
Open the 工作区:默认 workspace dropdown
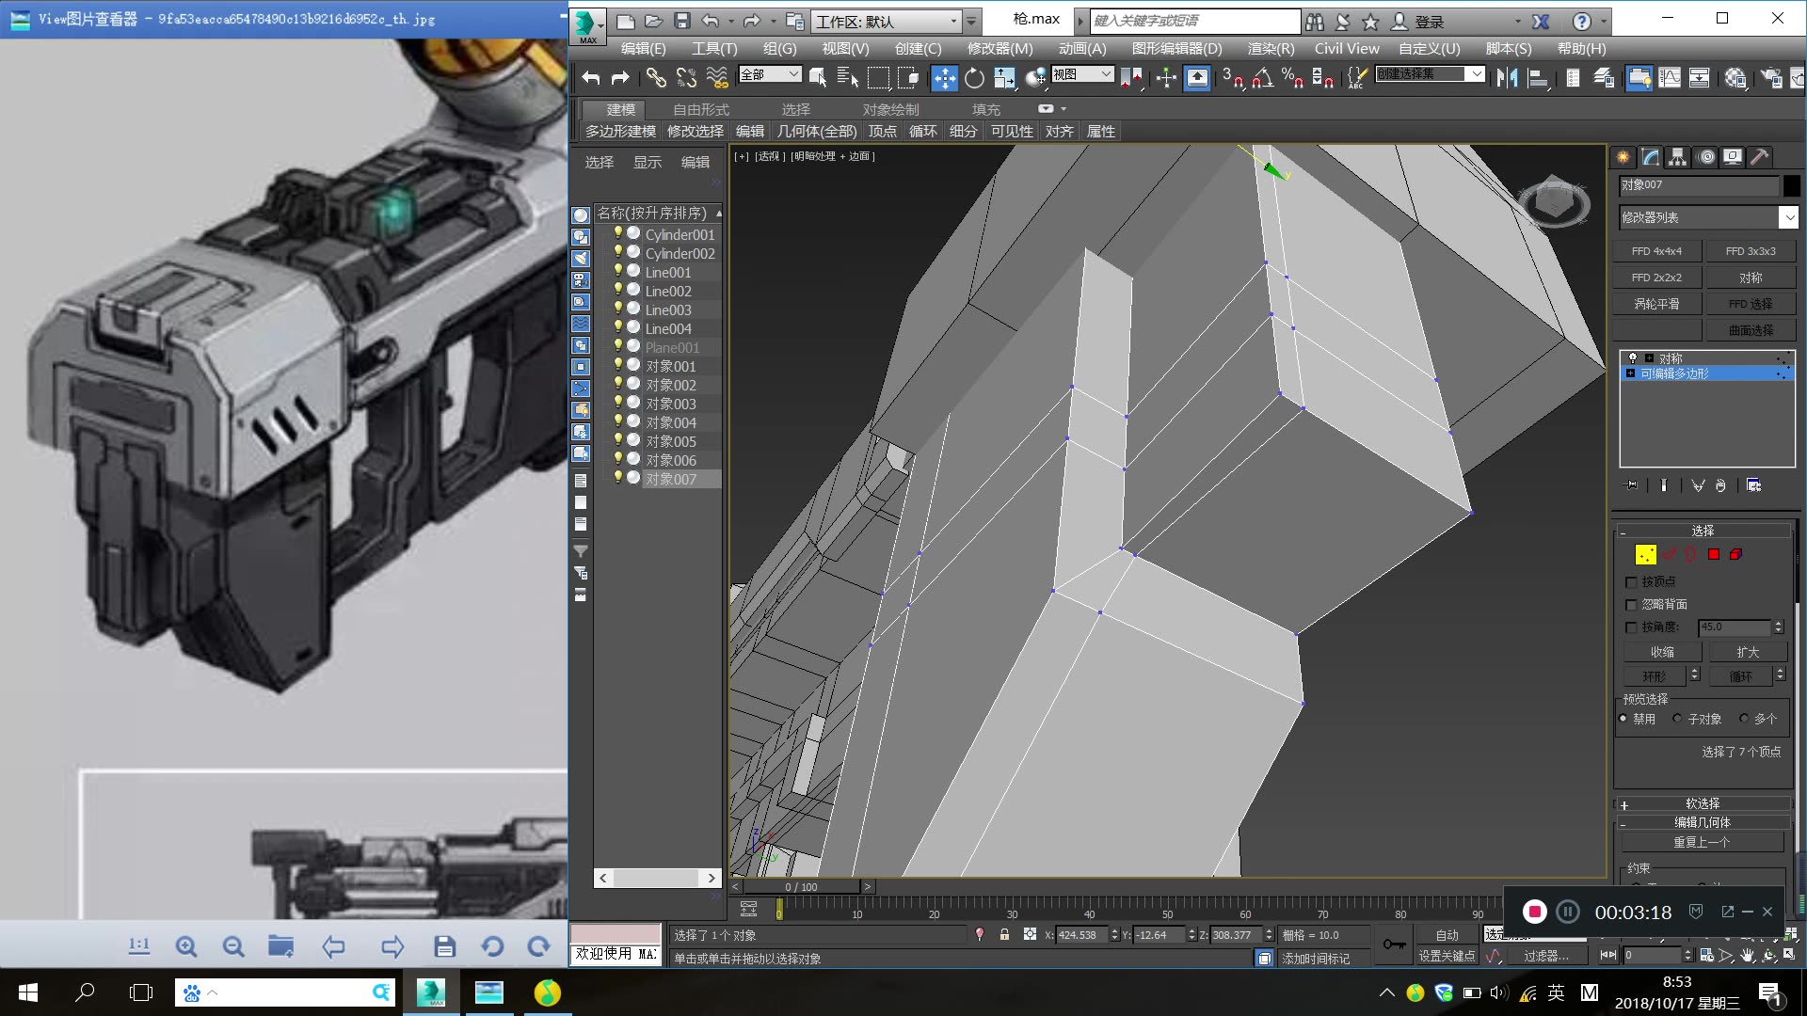(952, 21)
